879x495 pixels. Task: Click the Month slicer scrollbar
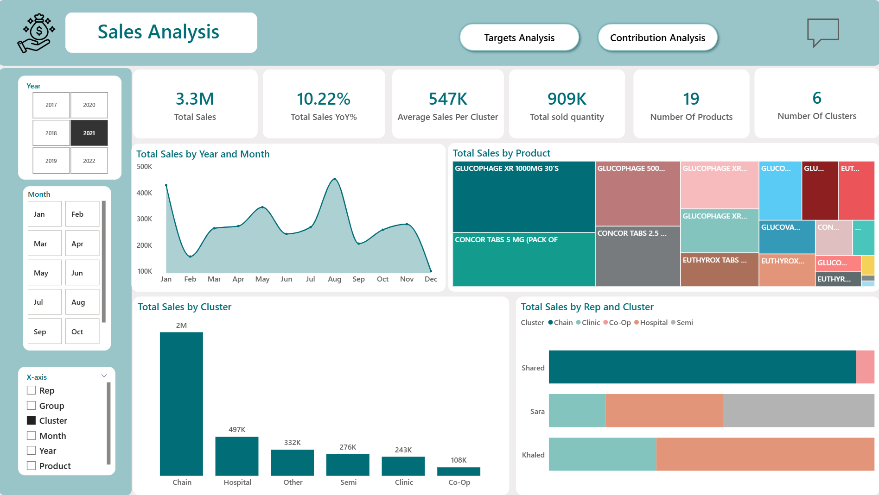point(104,262)
